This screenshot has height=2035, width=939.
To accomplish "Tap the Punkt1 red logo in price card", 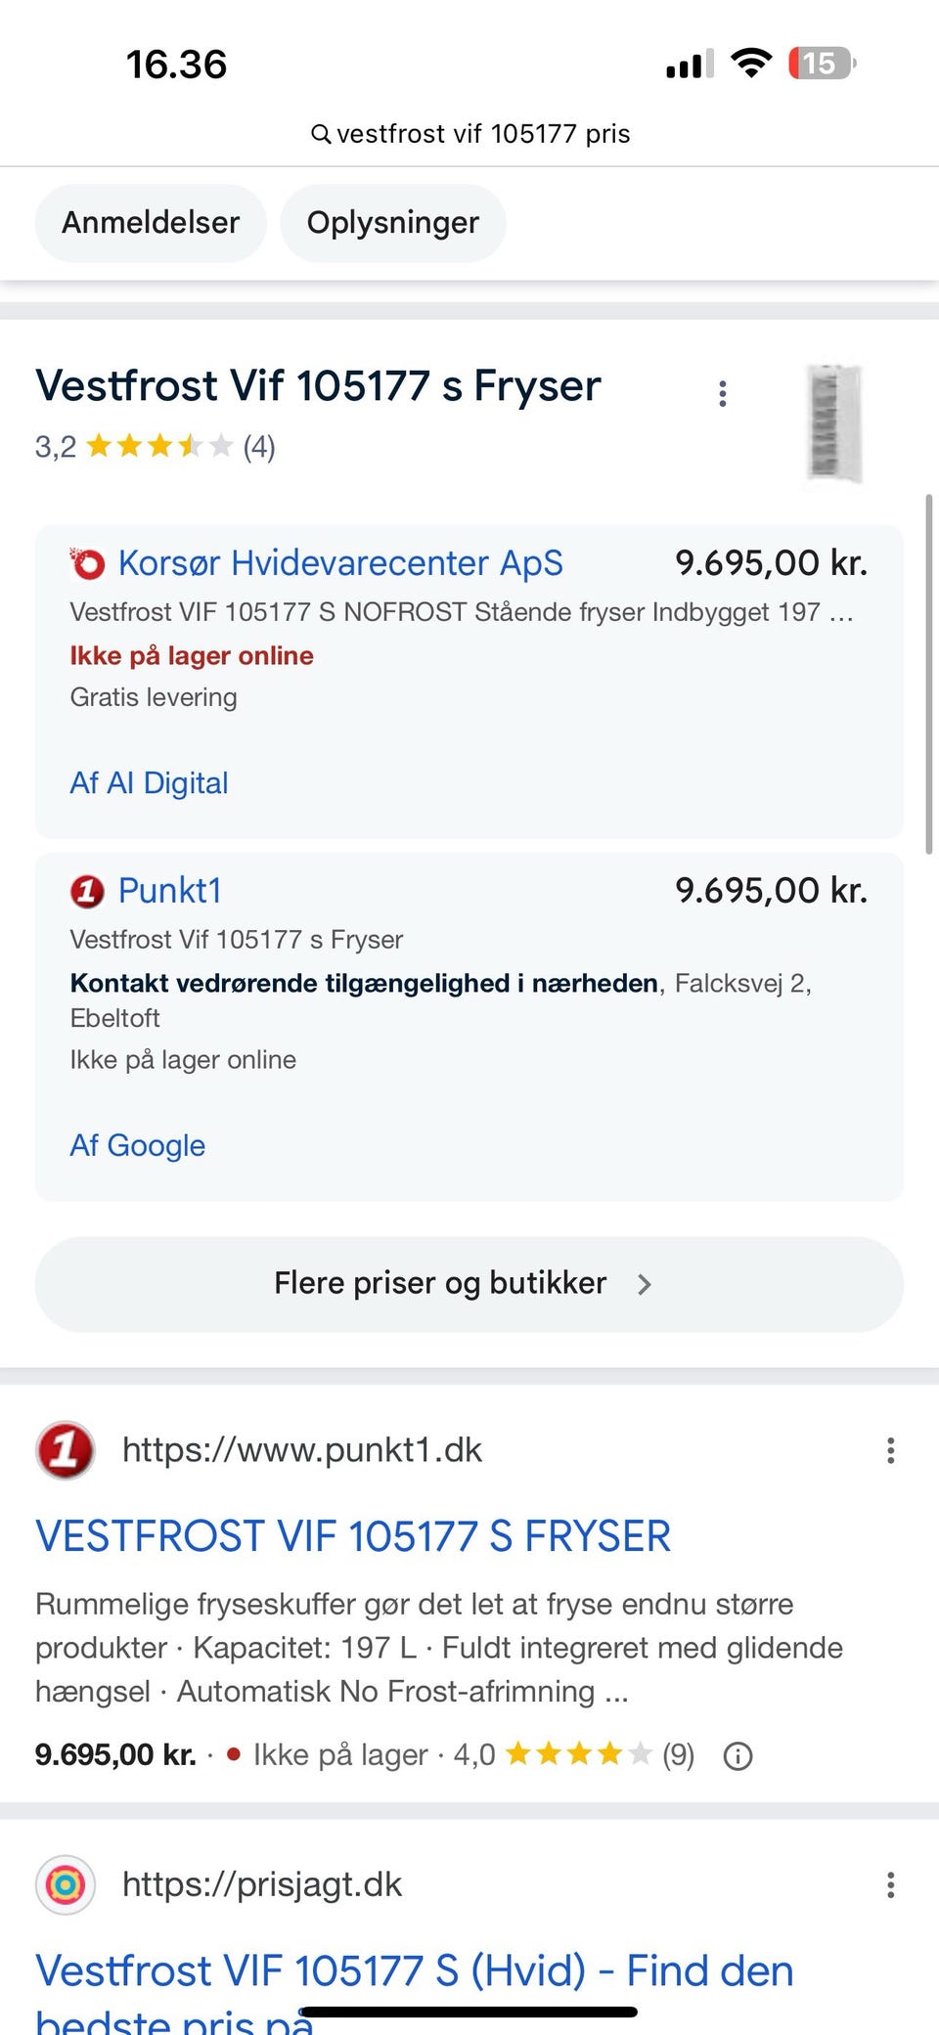I will 87,891.
